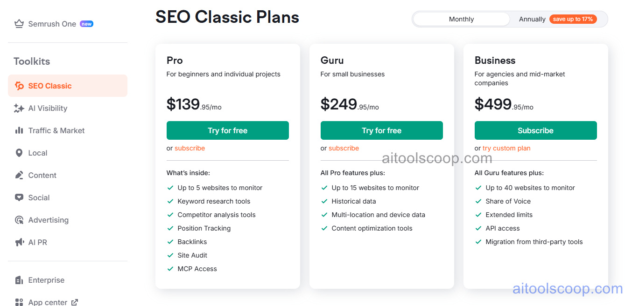This screenshot has width=632, height=306.
Task: Select the Advertising toolkit icon
Action: pos(19,220)
